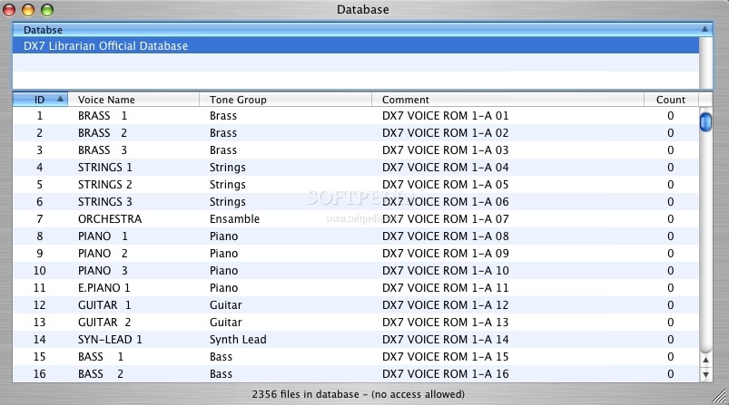Click comment DX7 VOICE ROM 1-A 01

(445, 115)
